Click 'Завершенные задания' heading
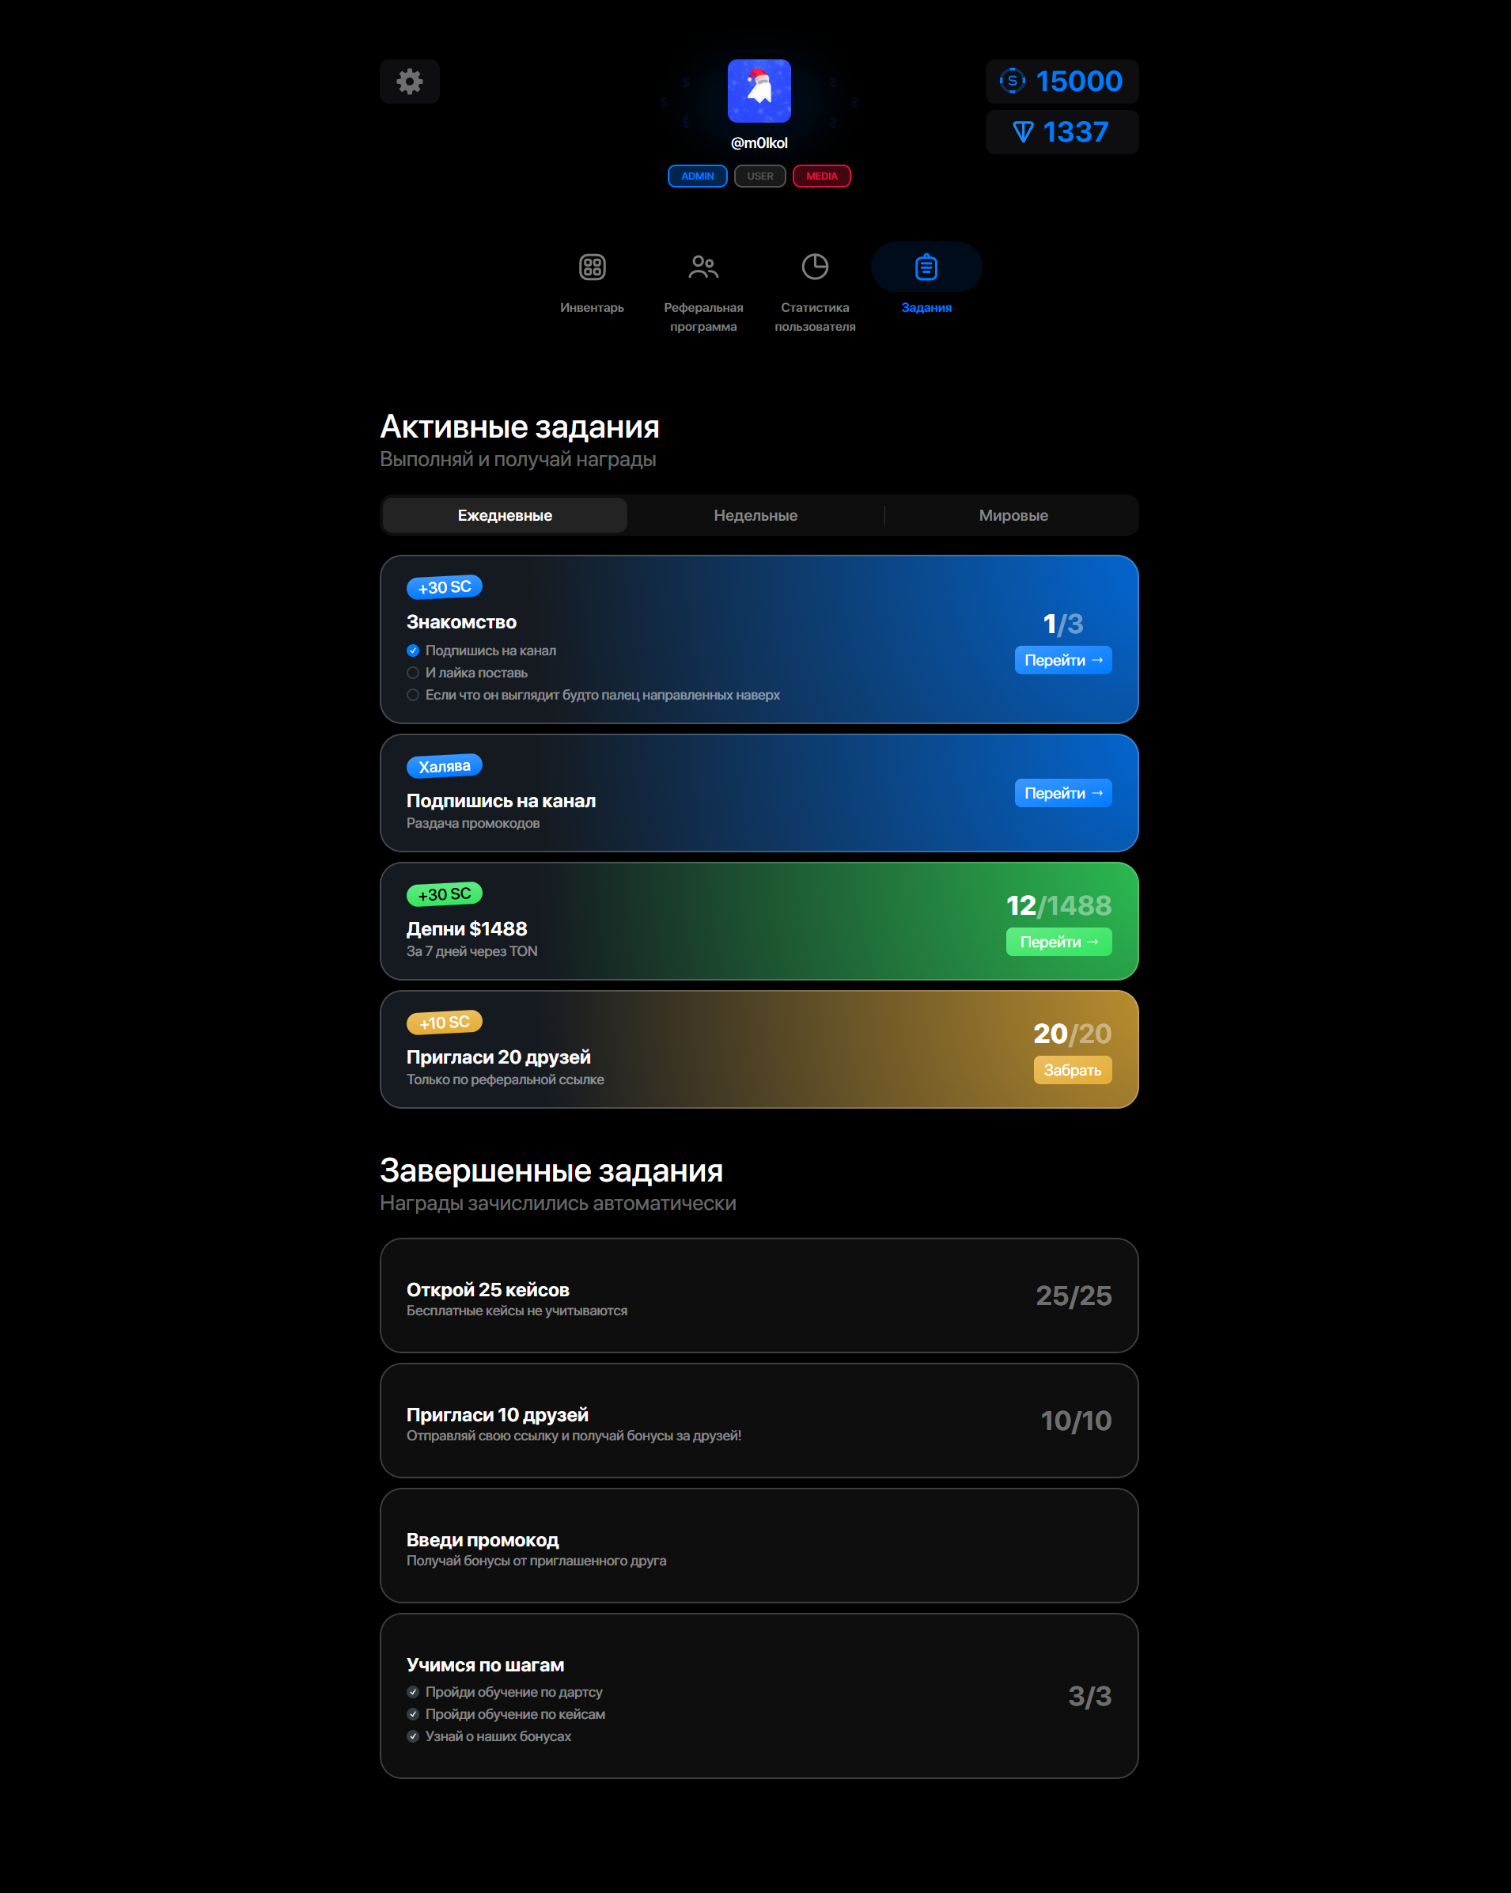1511x1893 pixels. (551, 1170)
